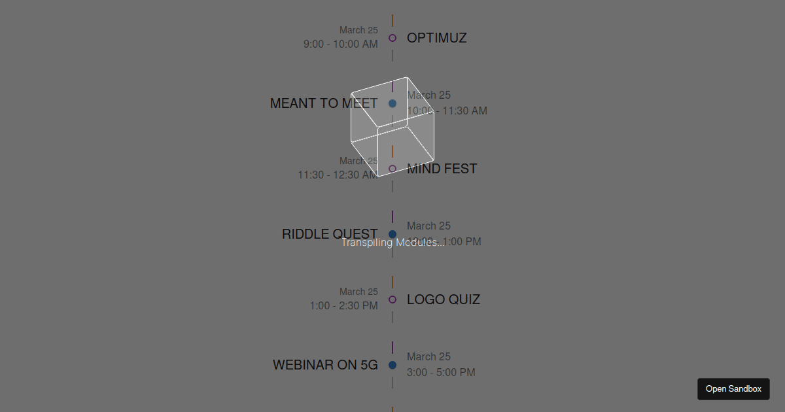The height and width of the screenshot is (412, 785).
Task: Click the partial timeline dot at screen bottom
Action: pyautogui.click(x=392, y=409)
